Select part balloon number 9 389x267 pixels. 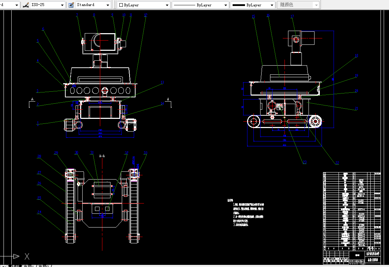click(112, 15)
